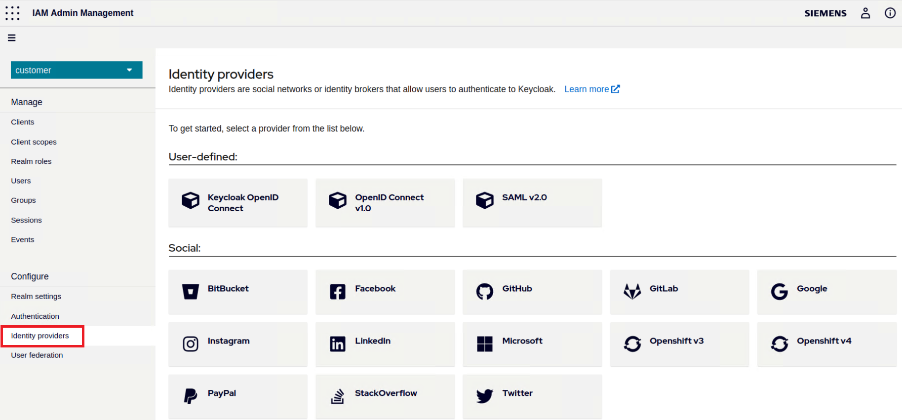Screen dimensions: 902x420
Task: Click the Google G icon
Action: coord(780,292)
